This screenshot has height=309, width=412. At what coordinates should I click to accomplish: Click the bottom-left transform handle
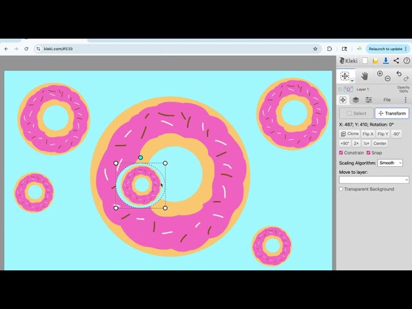tap(116, 208)
